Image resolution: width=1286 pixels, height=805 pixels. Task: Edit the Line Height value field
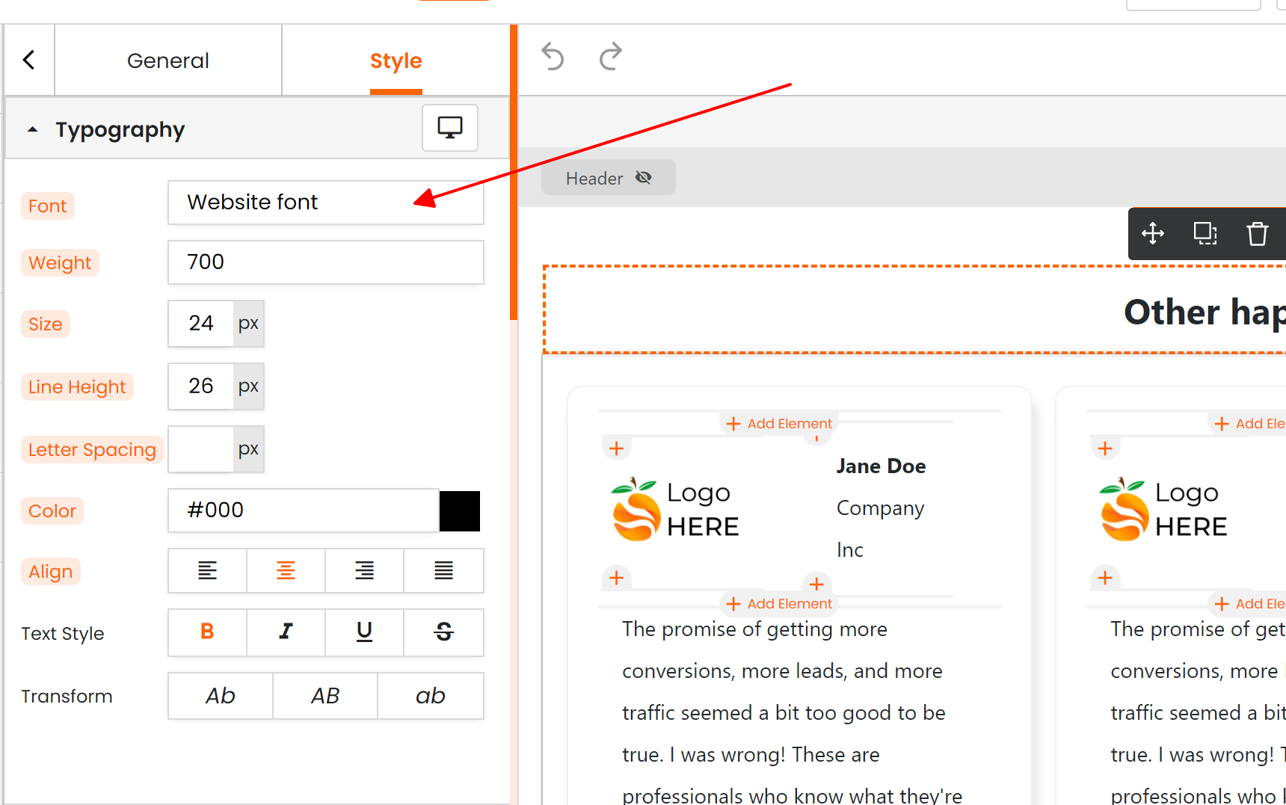click(201, 386)
